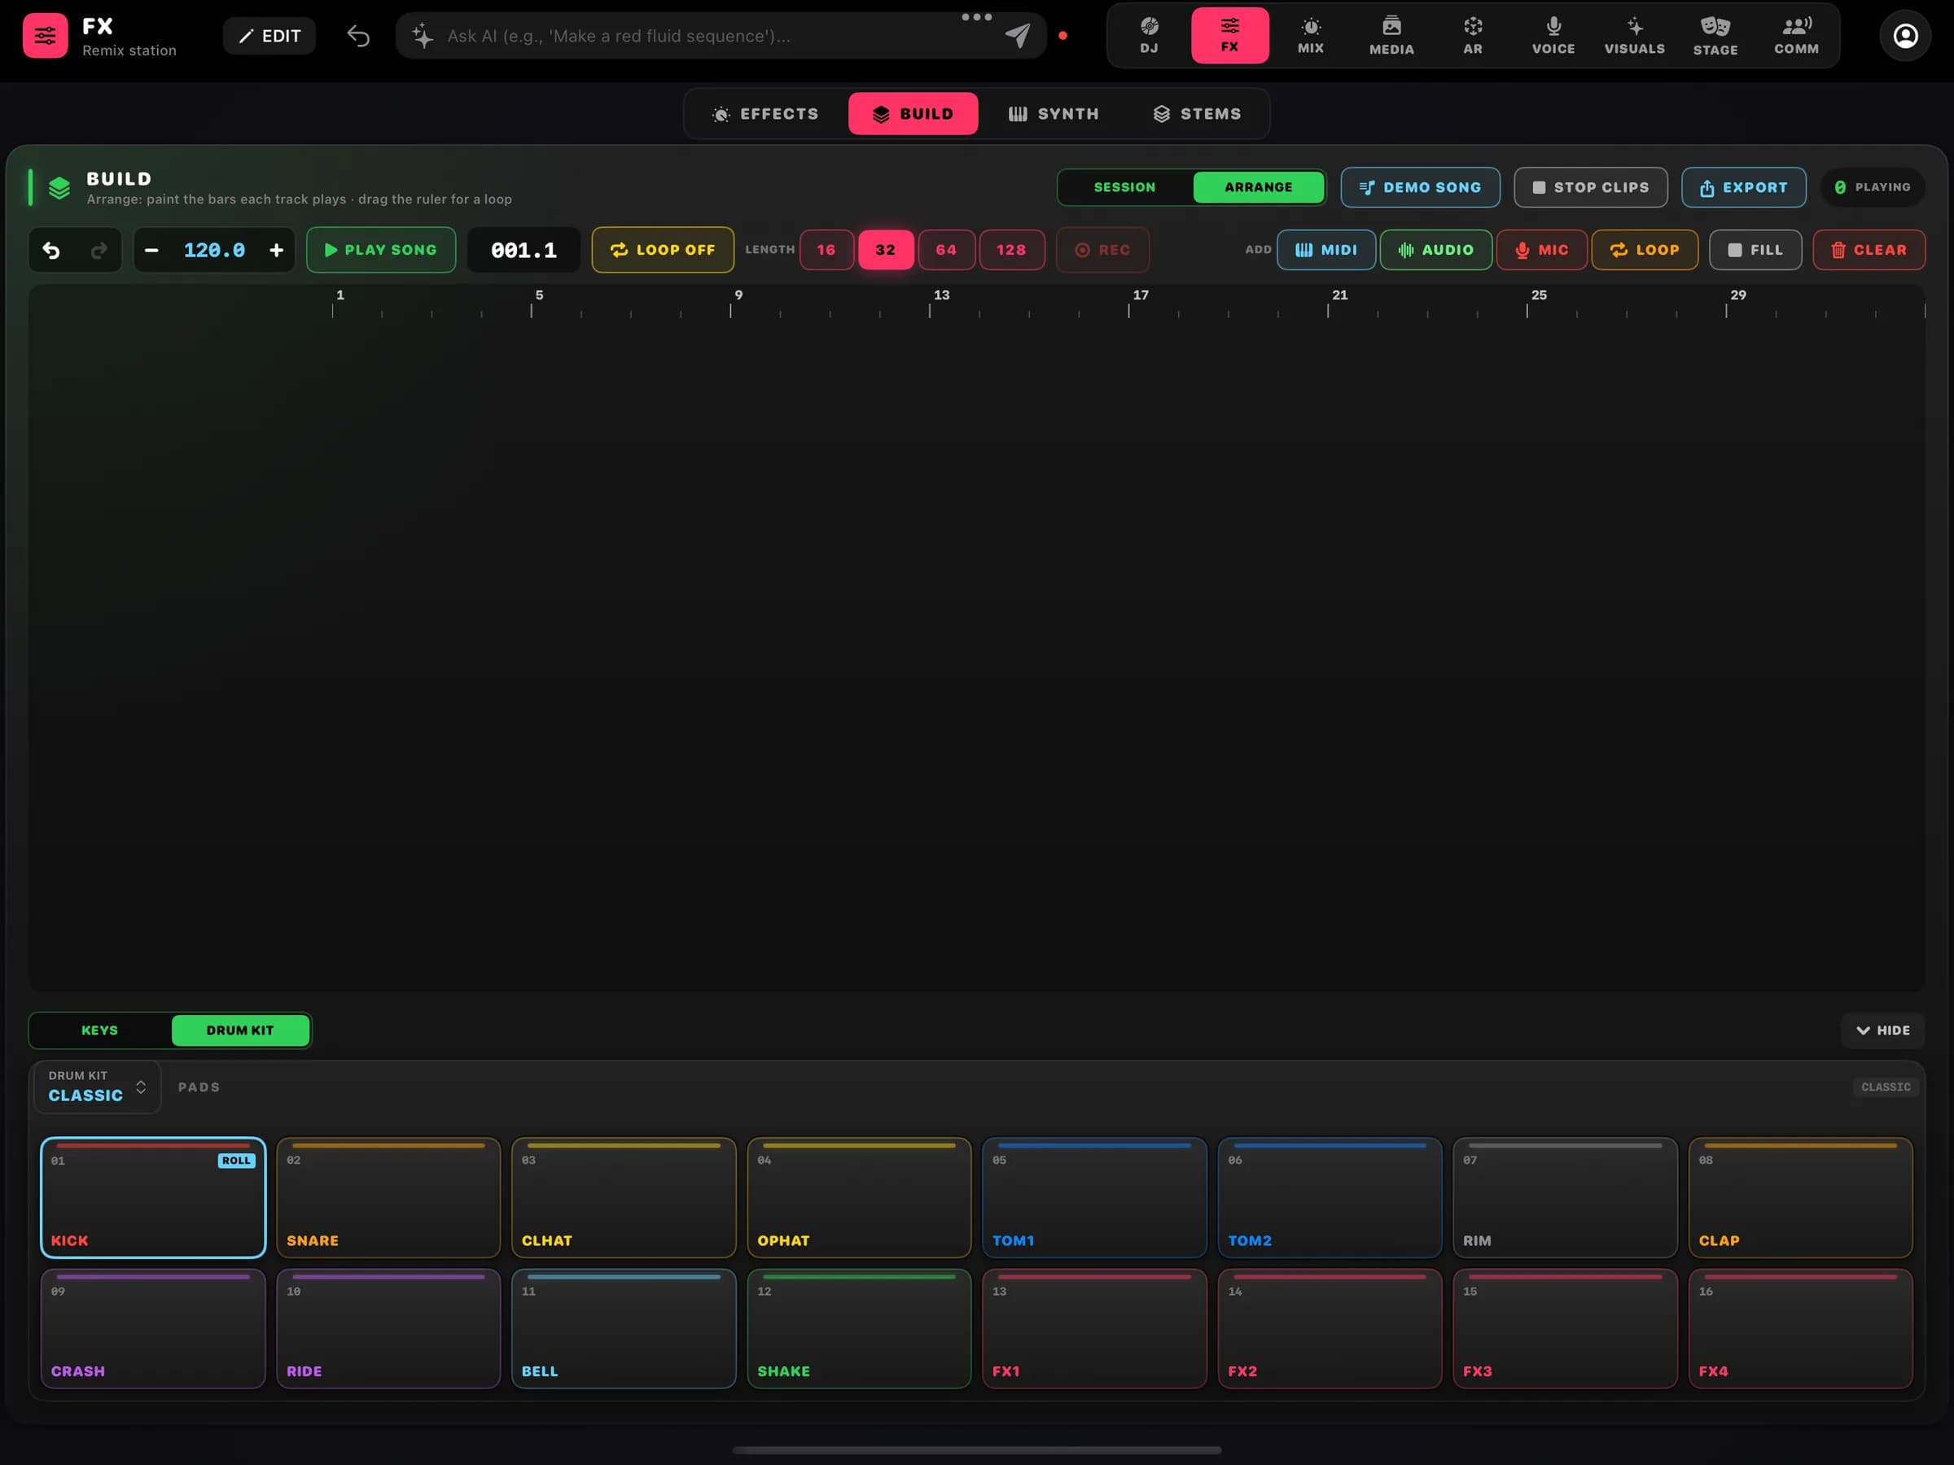
Task: Toggle ROLL on the KICK pad
Action: (236, 1161)
